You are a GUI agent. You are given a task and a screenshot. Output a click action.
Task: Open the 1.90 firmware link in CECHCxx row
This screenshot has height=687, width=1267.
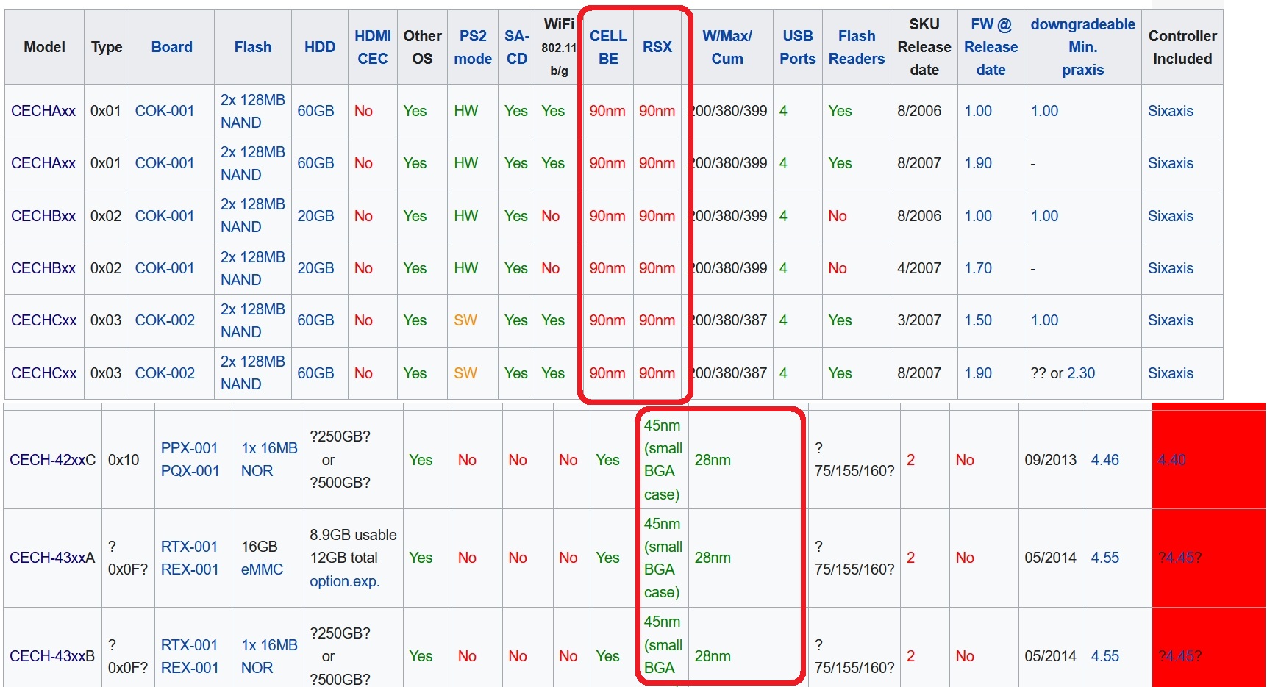coord(978,373)
